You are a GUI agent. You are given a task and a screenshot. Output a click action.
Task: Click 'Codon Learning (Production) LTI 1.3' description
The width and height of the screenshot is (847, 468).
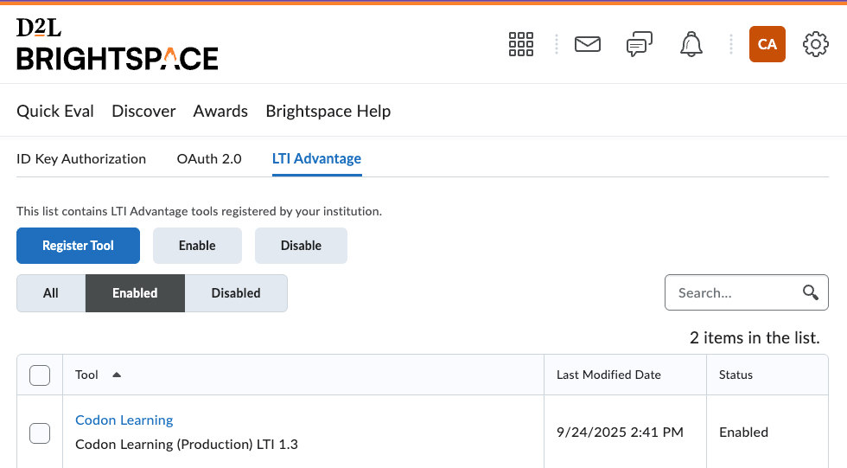click(x=187, y=445)
